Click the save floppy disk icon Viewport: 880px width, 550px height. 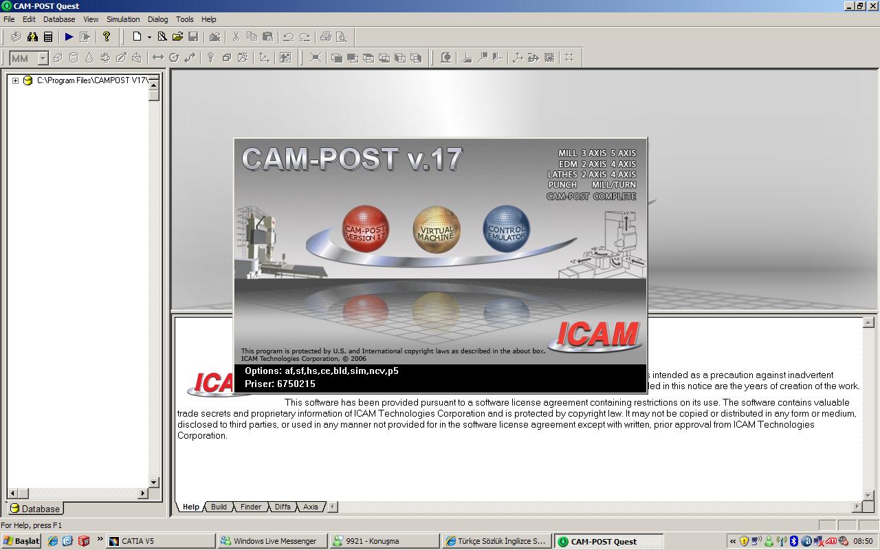click(193, 37)
